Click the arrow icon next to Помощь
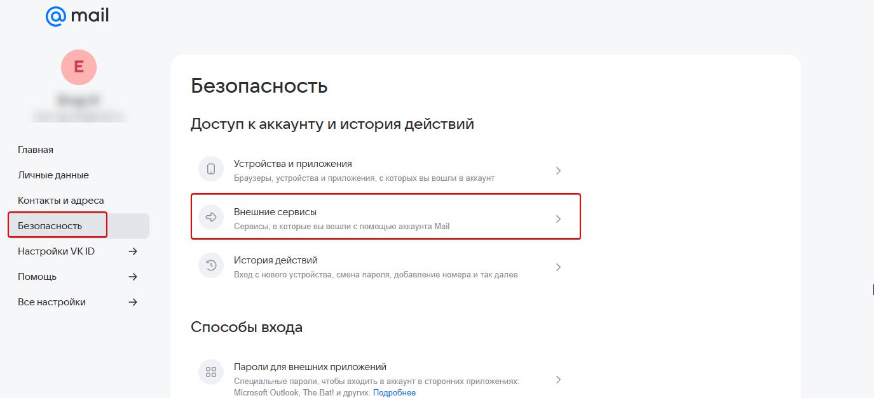Viewport: 874px width, 398px height. click(x=133, y=277)
